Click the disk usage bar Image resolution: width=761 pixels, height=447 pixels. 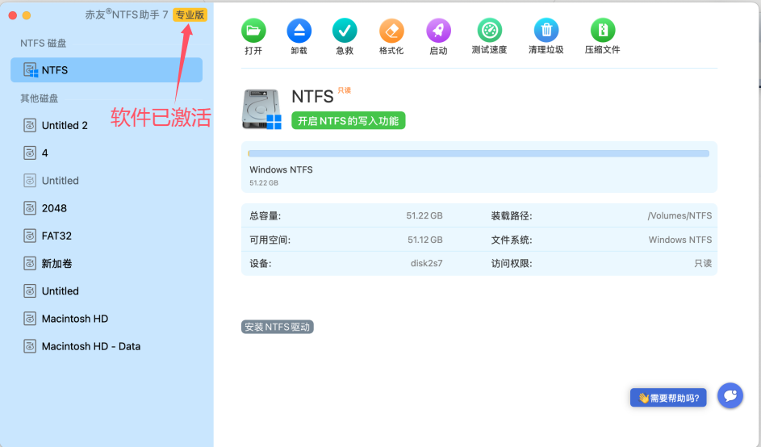coord(479,153)
